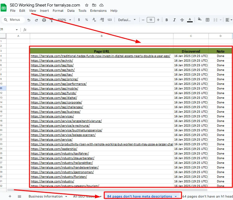Open the service/e-rechnung/ URL link
The height and width of the screenshot is (200, 233).
coord(60,126)
